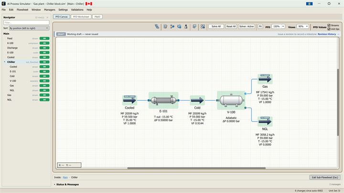Open the Revision History link
Screen dimensions: 344x193
tap(327, 34)
